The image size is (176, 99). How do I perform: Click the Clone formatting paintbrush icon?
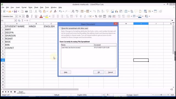pos(51,11)
